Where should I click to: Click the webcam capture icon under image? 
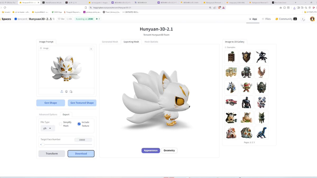coord(66,92)
